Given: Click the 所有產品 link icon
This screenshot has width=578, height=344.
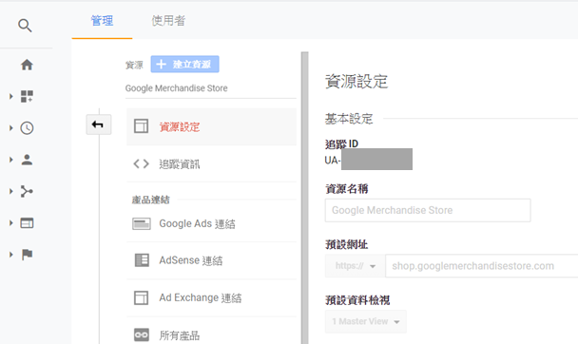Looking at the screenshot, I should pos(142,334).
